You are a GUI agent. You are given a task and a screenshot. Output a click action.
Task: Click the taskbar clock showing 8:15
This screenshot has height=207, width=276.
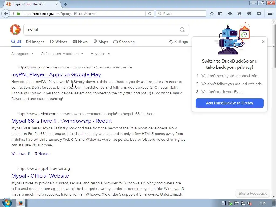pyautogui.click(x=263, y=203)
